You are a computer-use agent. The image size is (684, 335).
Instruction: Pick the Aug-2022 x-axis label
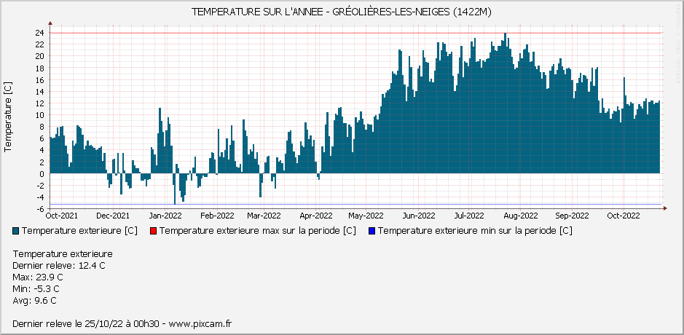tap(520, 216)
